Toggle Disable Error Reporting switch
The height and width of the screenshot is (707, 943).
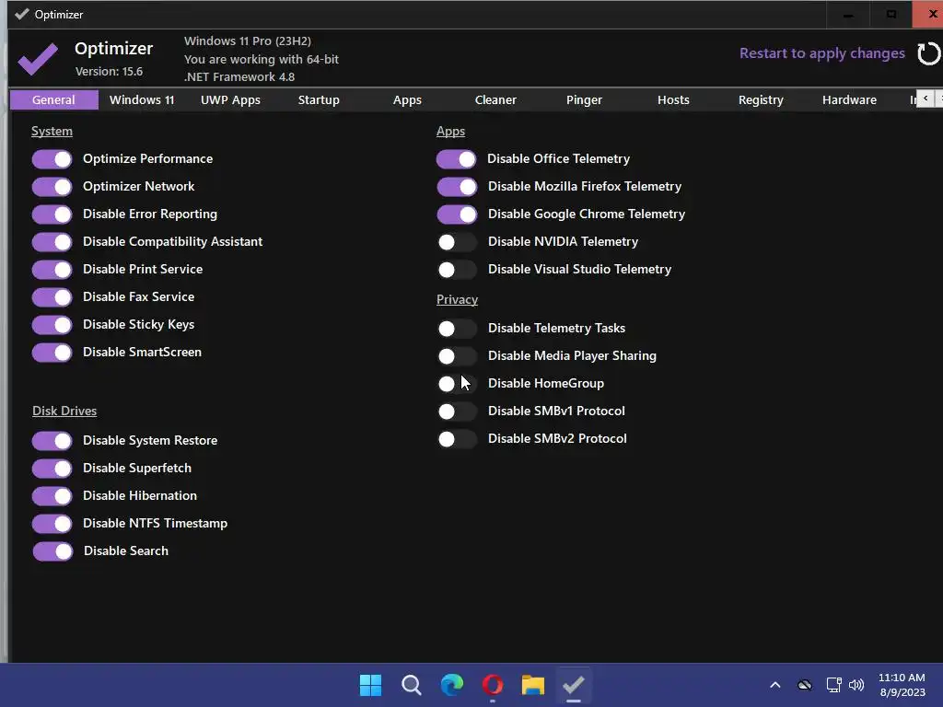pos(52,214)
